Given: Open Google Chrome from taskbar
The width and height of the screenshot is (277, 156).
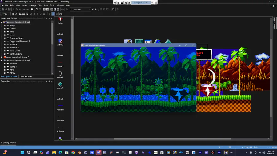Looking at the screenshot, I should point(73,153).
